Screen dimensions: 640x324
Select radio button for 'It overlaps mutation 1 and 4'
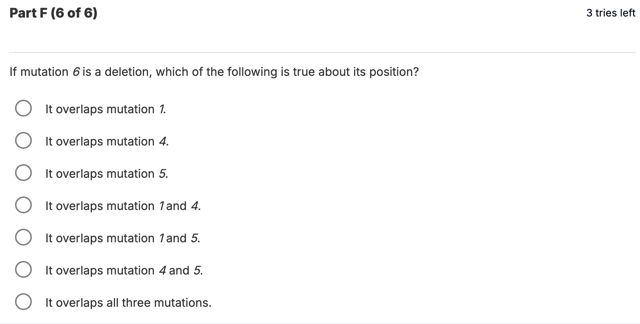coord(23,204)
